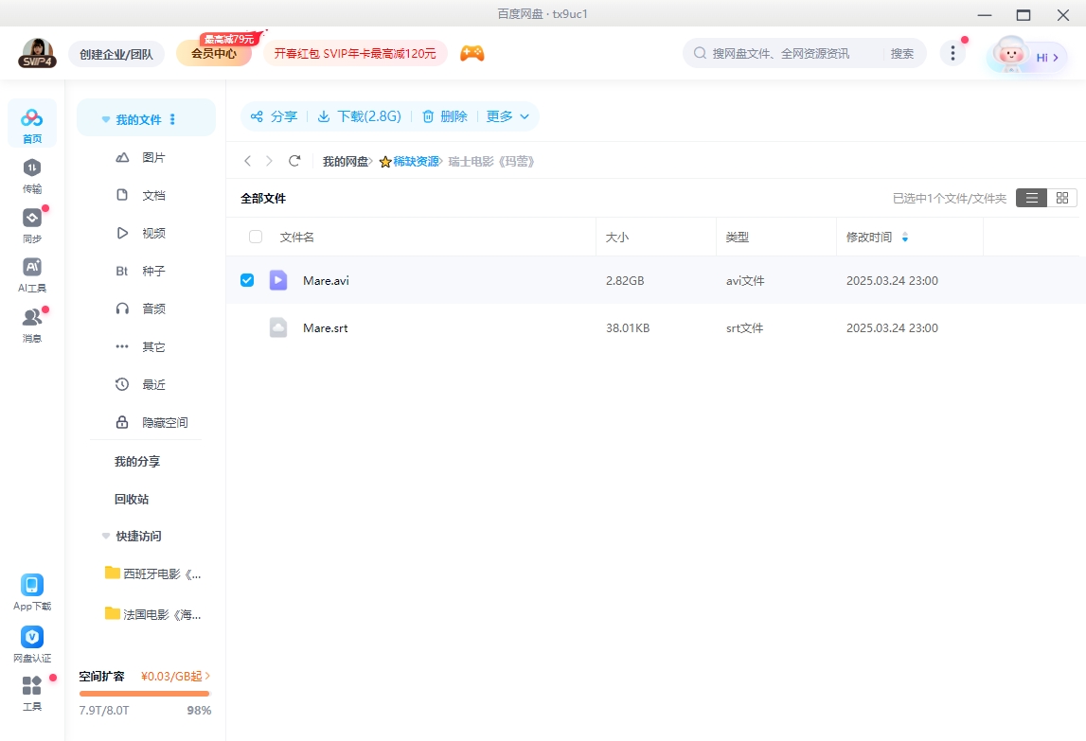This screenshot has width=1086, height=741.
Task: Expand the 更多 dropdown in toolbar
Action: (507, 116)
